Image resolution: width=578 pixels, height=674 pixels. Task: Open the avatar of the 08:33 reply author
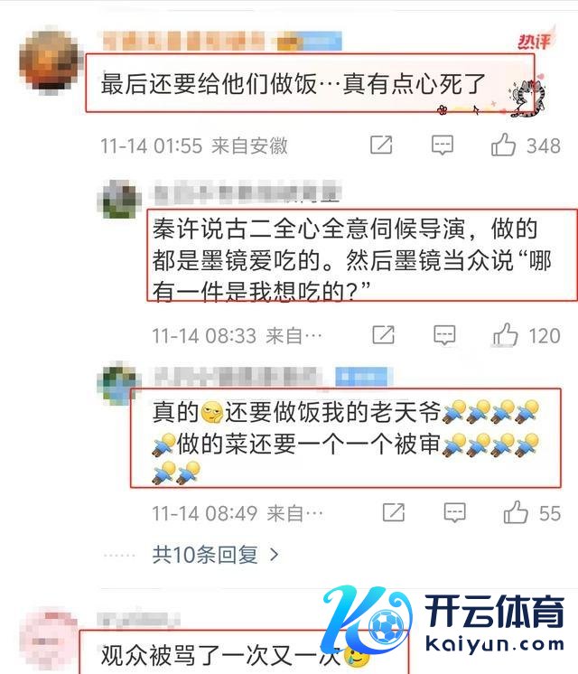point(119,200)
